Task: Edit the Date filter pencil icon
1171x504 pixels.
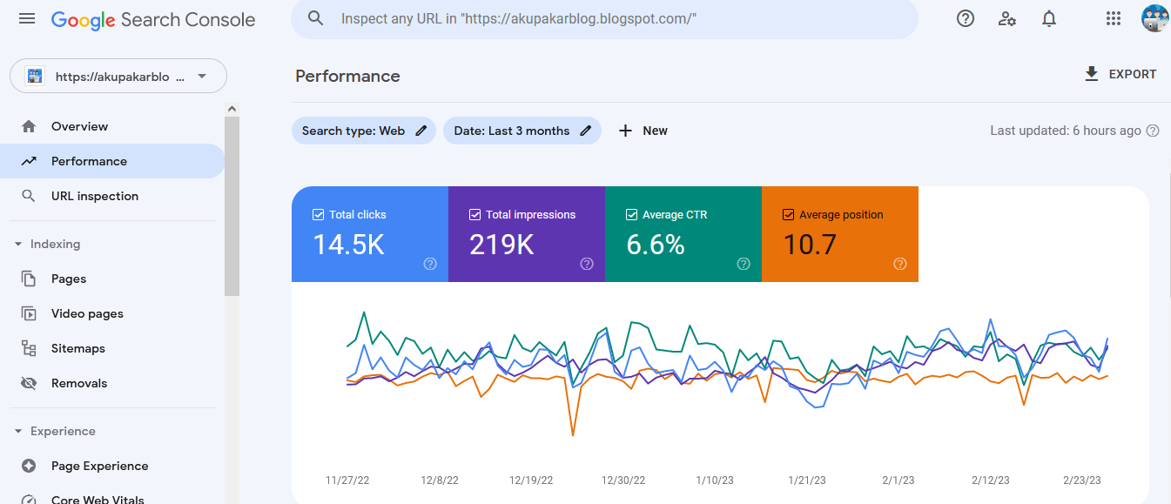Action: click(586, 131)
